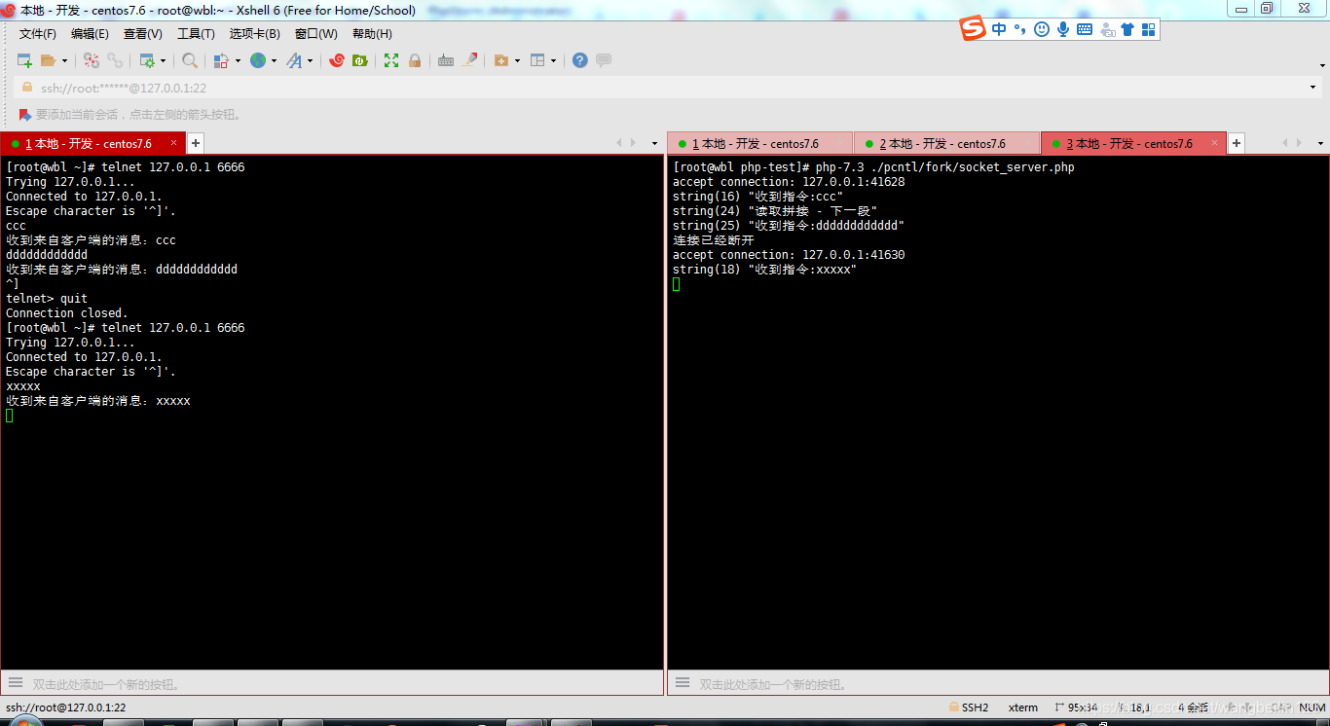The image size is (1330, 726).
Task: Open the right pane quick-button bar menu
Action: click(682, 683)
